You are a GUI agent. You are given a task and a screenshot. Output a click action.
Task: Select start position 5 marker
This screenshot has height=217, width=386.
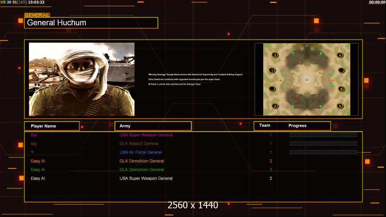340,106
